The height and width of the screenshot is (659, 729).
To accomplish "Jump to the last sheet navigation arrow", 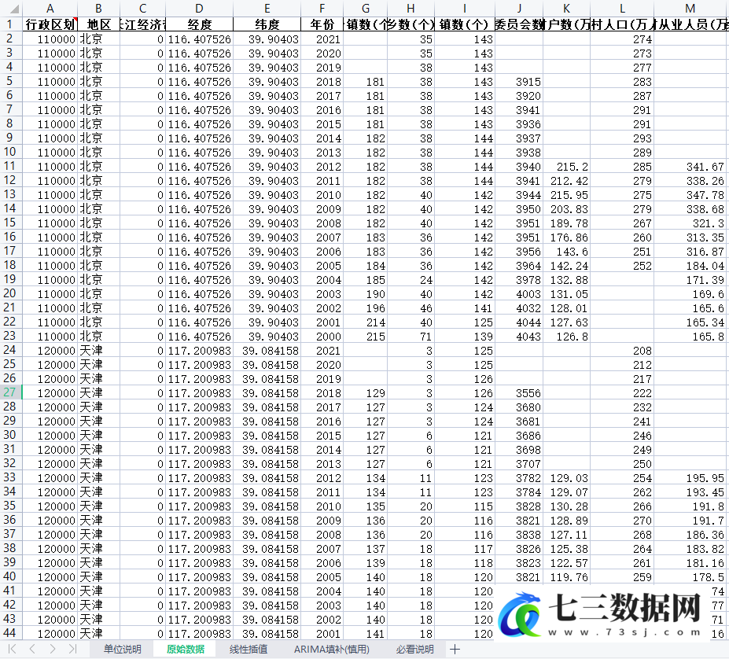I will pyautogui.click(x=72, y=649).
